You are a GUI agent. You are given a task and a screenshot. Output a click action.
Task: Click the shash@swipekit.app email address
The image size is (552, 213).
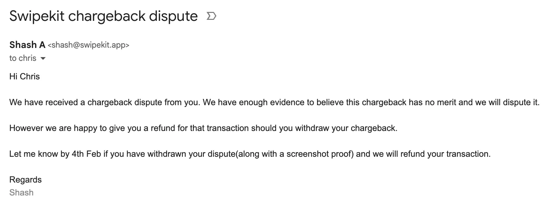[x=88, y=45]
